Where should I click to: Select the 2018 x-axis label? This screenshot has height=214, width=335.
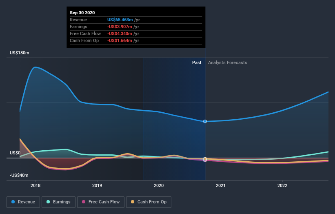point(35,185)
